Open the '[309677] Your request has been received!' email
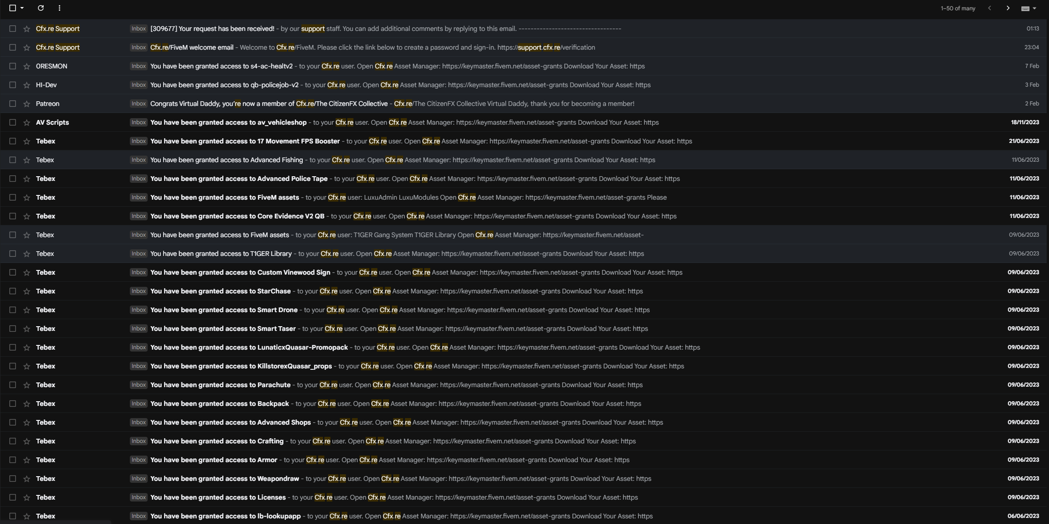1049x524 pixels. [x=524, y=29]
